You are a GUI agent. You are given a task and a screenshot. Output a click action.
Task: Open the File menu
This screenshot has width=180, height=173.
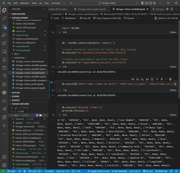(x=9, y=3)
